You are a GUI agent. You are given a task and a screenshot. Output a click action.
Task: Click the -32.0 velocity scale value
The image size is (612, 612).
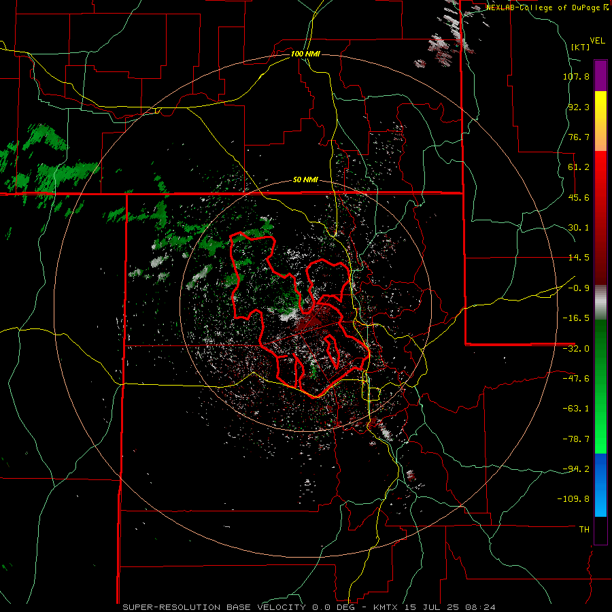coord(576,349)
